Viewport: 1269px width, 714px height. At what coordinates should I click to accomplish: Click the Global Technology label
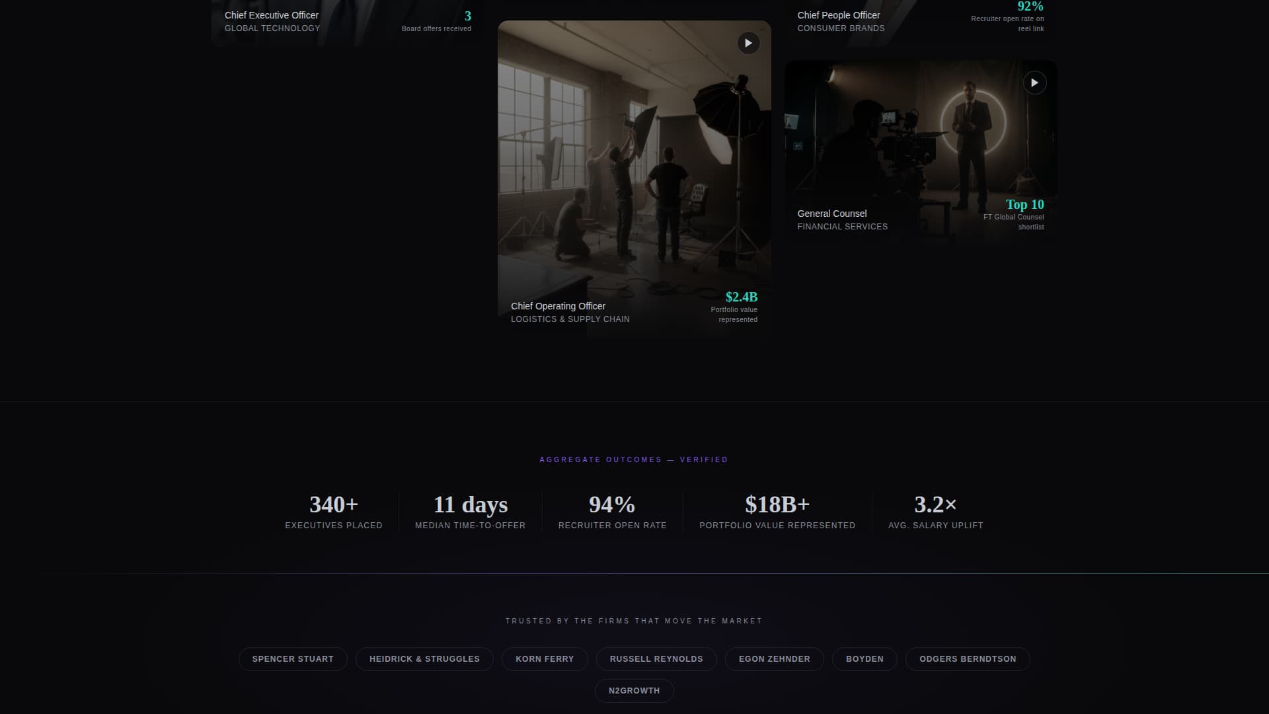tap(272, 28)
